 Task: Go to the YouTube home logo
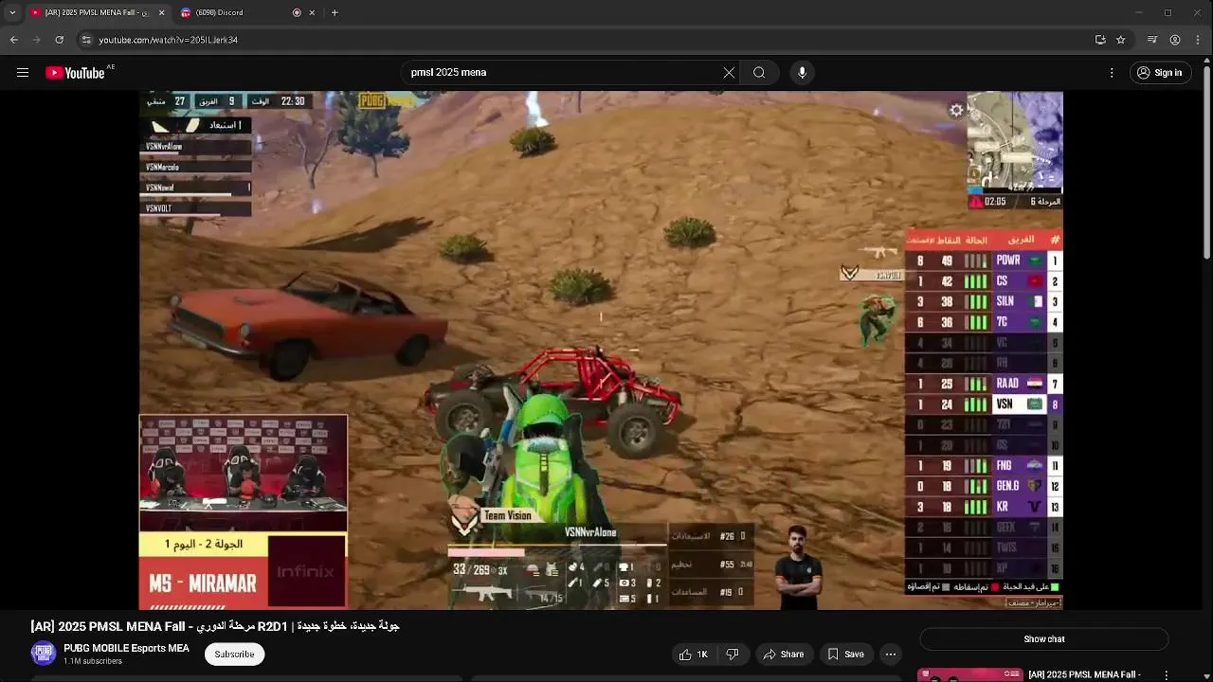coord(75,73)
